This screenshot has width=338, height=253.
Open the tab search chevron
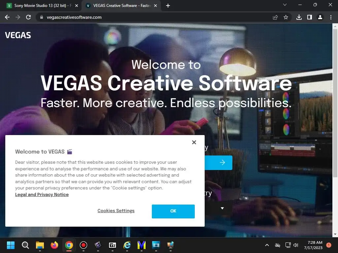coord(285,5)
